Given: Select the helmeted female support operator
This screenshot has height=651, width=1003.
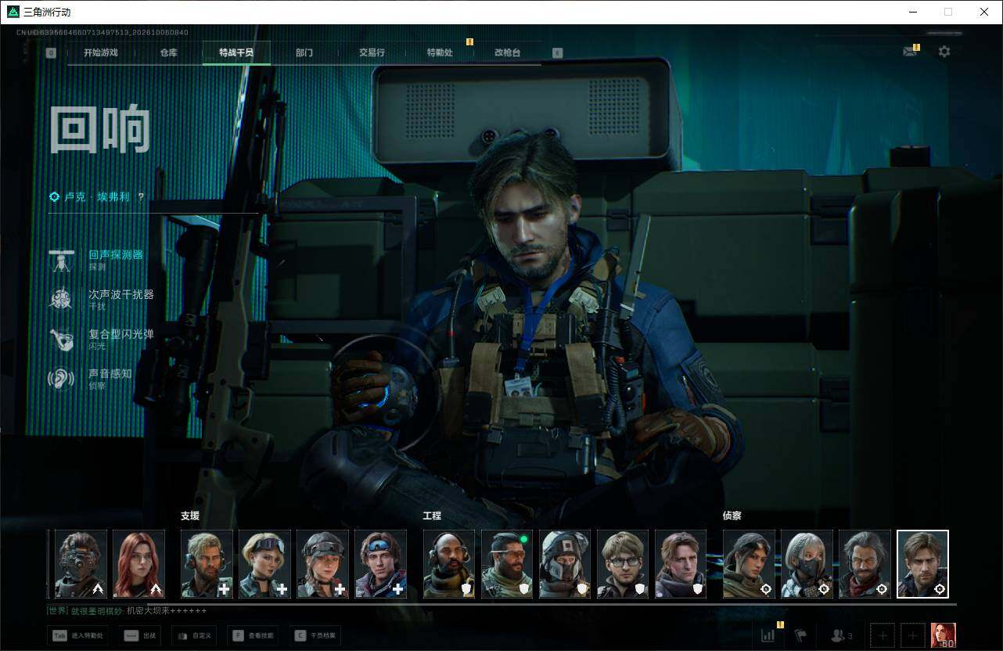Looking at the screenshot, I should 323,564.
